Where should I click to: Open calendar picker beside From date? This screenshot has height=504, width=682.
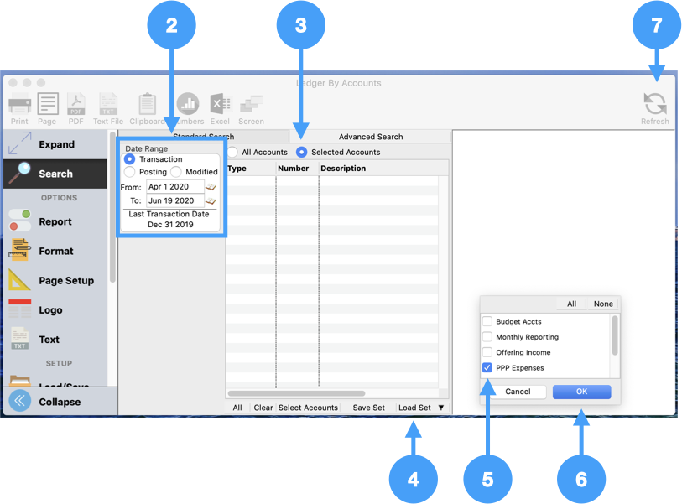(211, 187)
